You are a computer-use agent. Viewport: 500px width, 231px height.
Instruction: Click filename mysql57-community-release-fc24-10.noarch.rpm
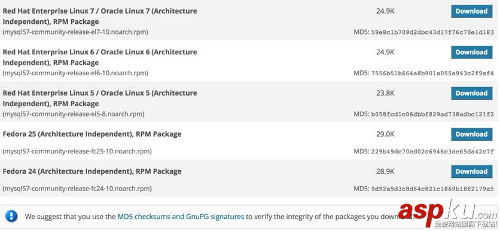77,189
